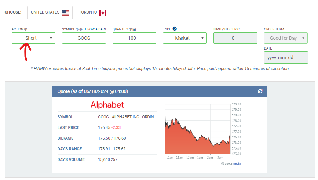318x180 pixels.
Task: Click the Action help question icon
Action: coord(26,29)
